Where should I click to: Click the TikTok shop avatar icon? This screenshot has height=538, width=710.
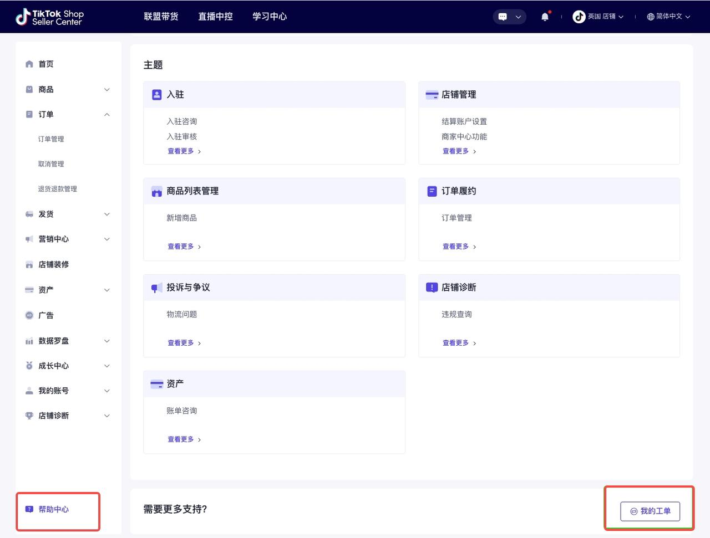tap(579, 17)
